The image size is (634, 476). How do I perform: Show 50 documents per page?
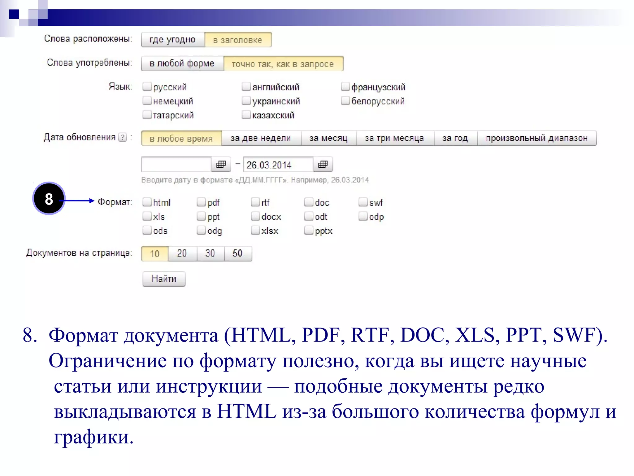point(238,253)
